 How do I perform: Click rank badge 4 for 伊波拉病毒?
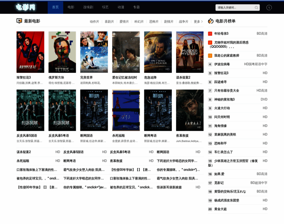point(210,64)
